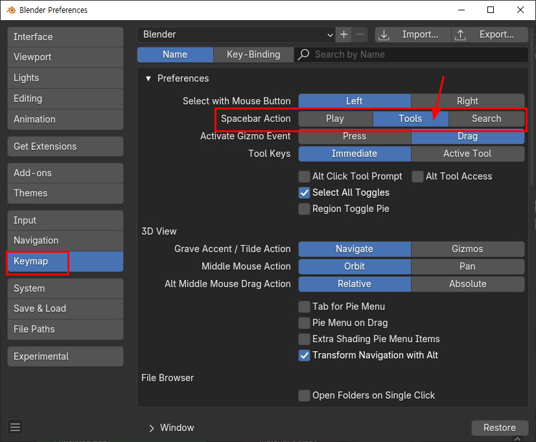Screen dimensions: 536x442
Task: Open the Editing preferences tab
Action: coord(65,99)
